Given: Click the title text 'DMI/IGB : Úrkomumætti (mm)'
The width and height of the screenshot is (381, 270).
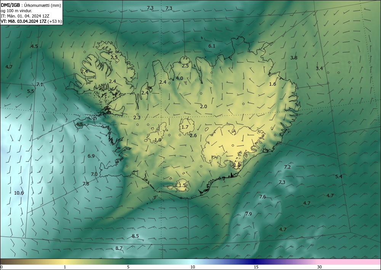Looking at the screenshot, I should [31, 5].
